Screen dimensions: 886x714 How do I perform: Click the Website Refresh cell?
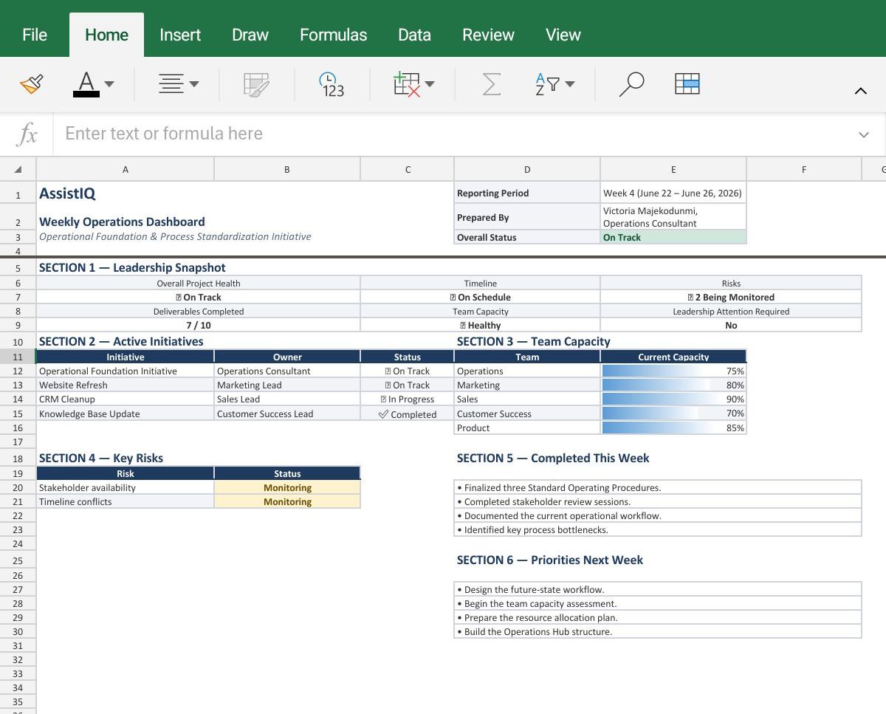click(125, 385)
